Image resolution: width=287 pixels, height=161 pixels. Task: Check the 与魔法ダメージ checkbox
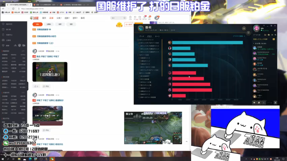click(139, 61)
